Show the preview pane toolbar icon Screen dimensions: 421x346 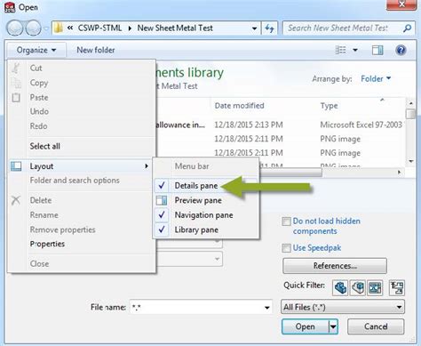pos(377,50)
